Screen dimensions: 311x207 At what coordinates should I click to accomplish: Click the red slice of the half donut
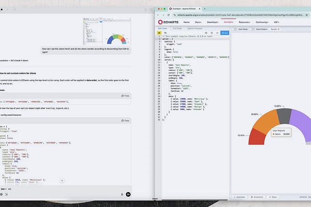(257, 138)
